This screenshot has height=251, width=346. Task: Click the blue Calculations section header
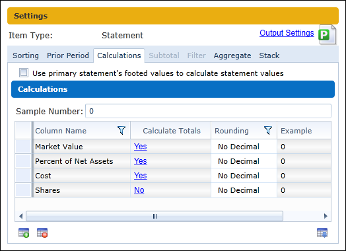tap(173, 89)
